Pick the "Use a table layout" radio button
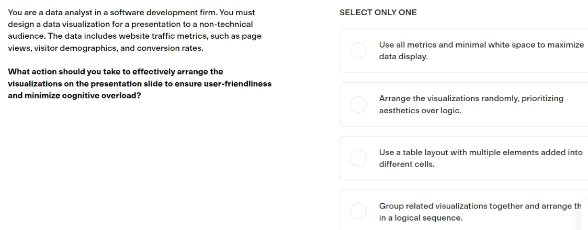Viewport: 588px width, 230px height. pyautogui.click(x=358, y=158)
